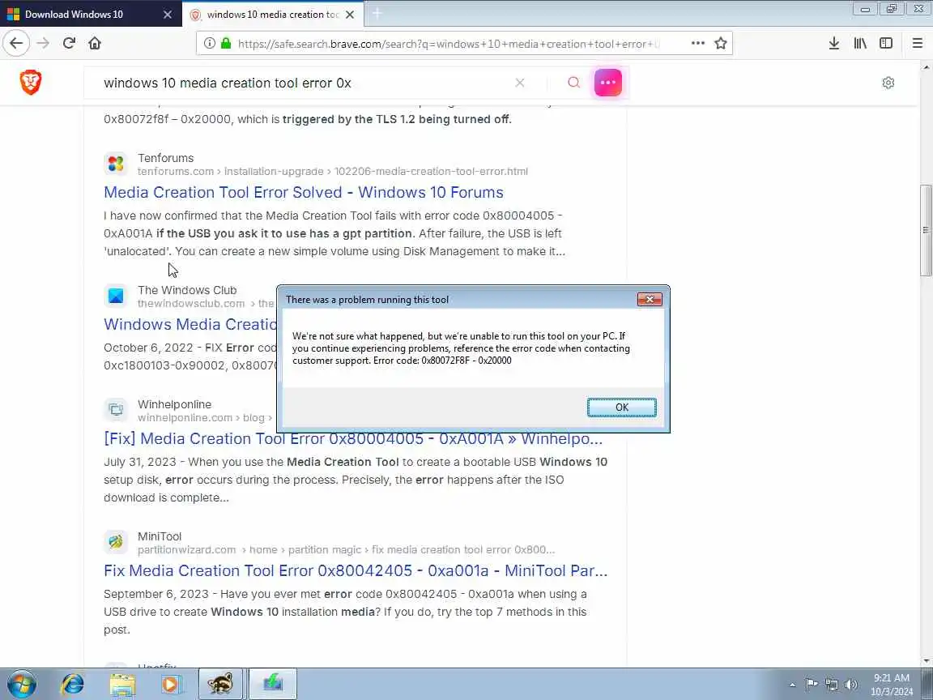
Task: Click The Windows Club favicon
Action: tap(116, 296)
